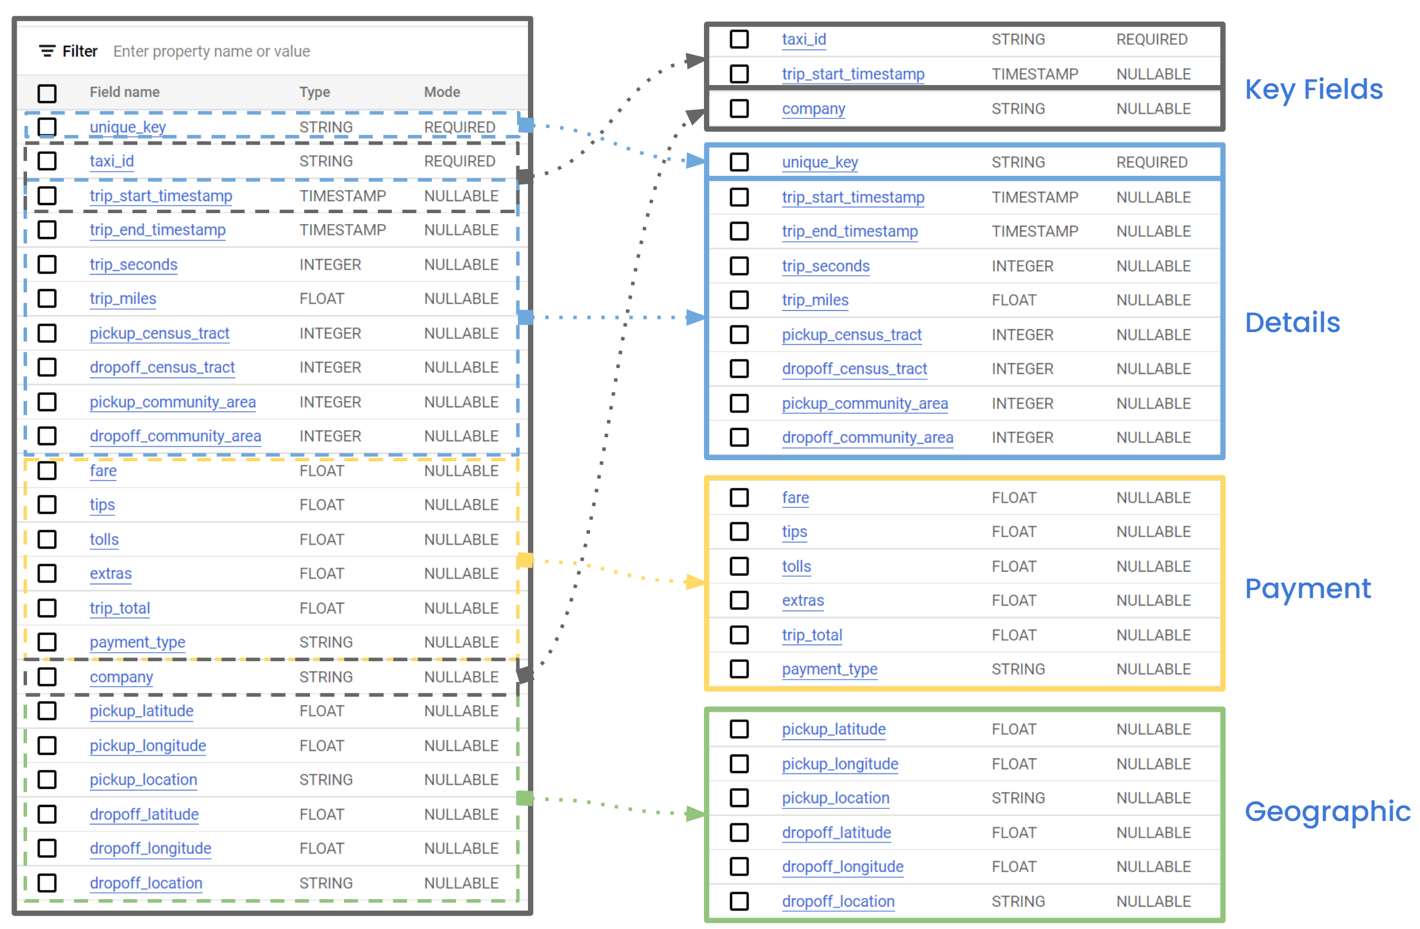This screenshot has height=929, width=1420.
Task: Check the unique_key checkbox in the left table
Action: coord(47,127)
